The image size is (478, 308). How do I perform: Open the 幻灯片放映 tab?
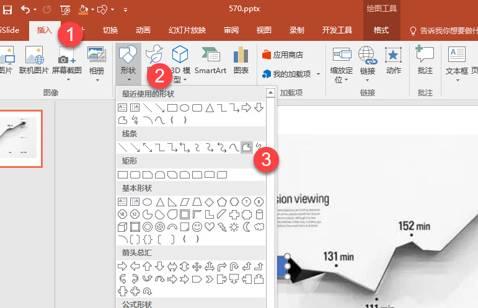point(187,30)
